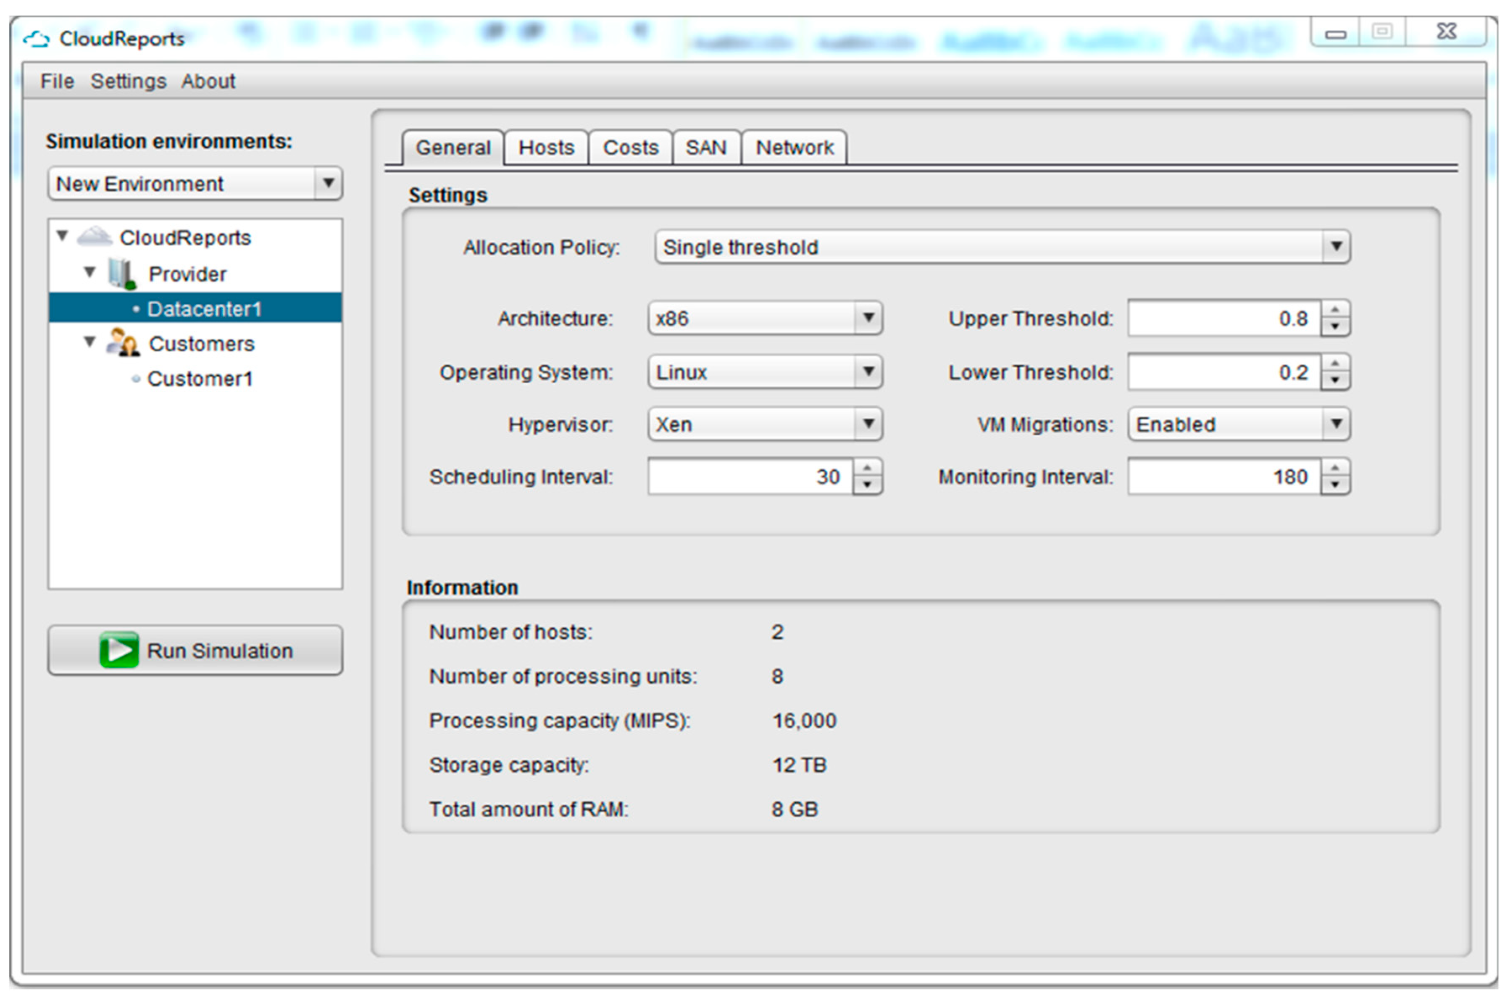Image resolution: width=1505 pixels, height=1001 pixels.
Task: Click the Provider server icon
Action: tap(121, 273)
